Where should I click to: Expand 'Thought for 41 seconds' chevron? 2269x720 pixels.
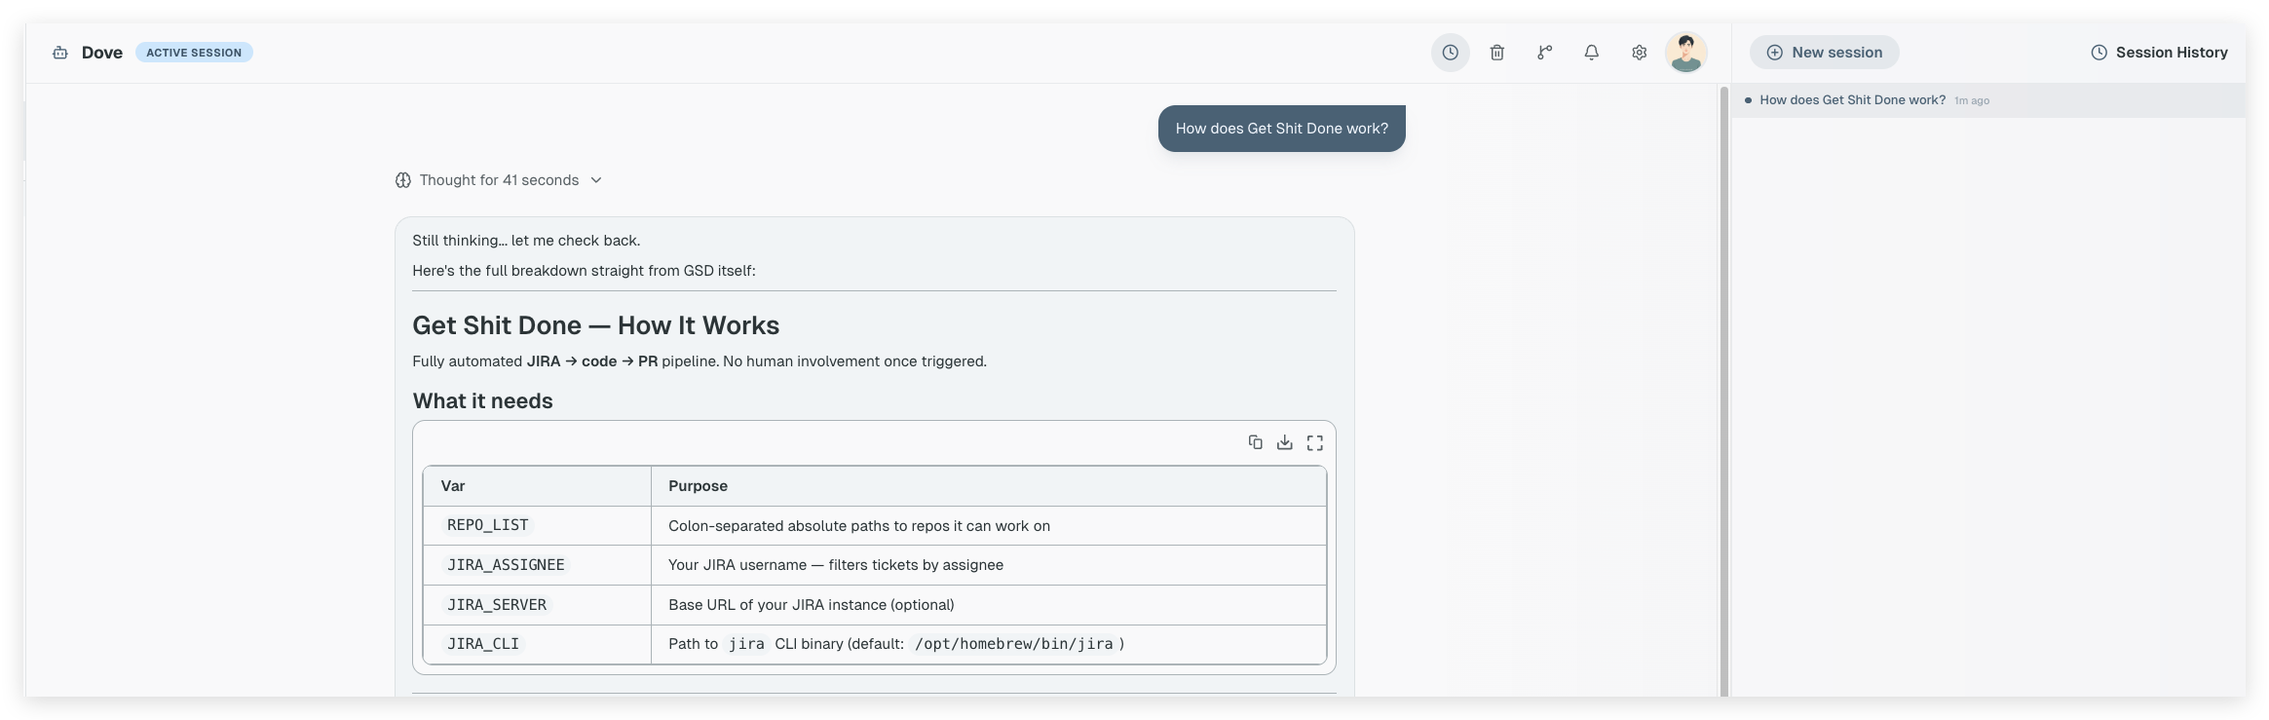click(596, 180)
